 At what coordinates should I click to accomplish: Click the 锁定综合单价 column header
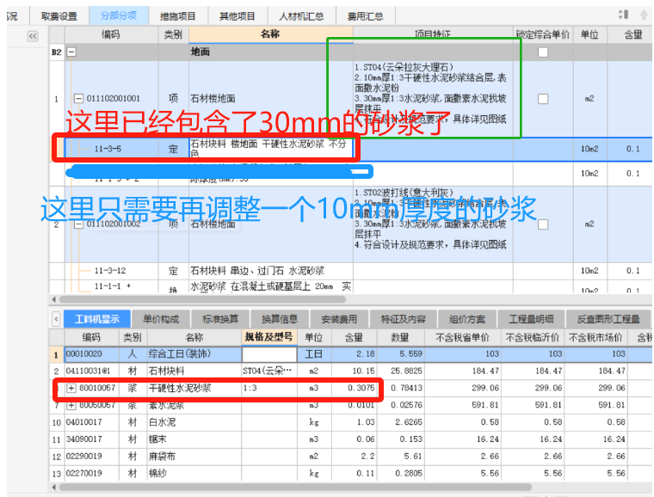click(x=543, y=34)
